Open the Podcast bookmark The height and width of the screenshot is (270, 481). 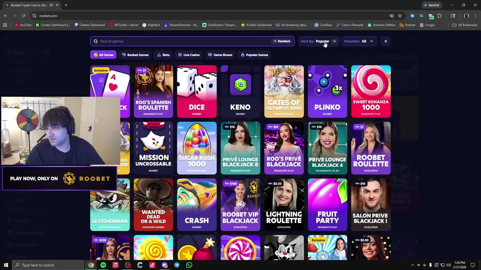point(407,25)
